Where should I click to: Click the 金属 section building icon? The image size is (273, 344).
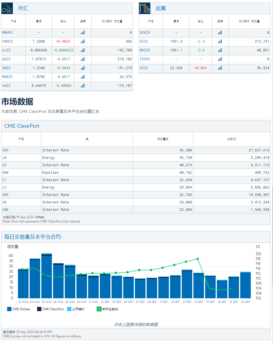pyautogui.click(x=145, y=8)
